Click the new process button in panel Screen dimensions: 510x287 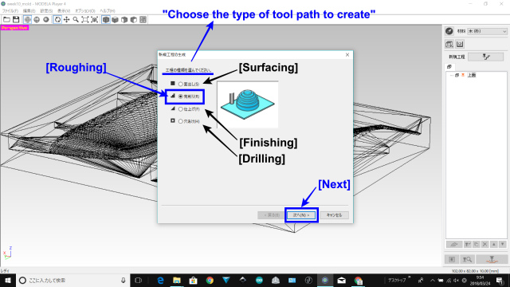point(486,57)
